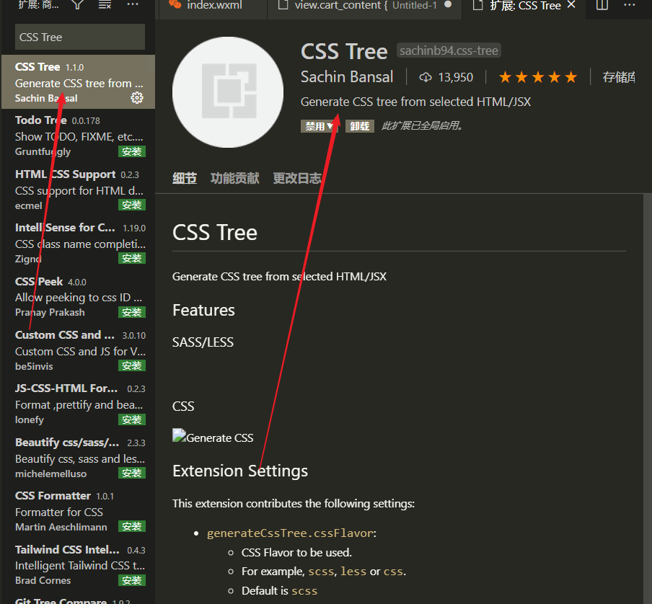
Task: Clear extensions search results icon
Action: pos(105,4)
